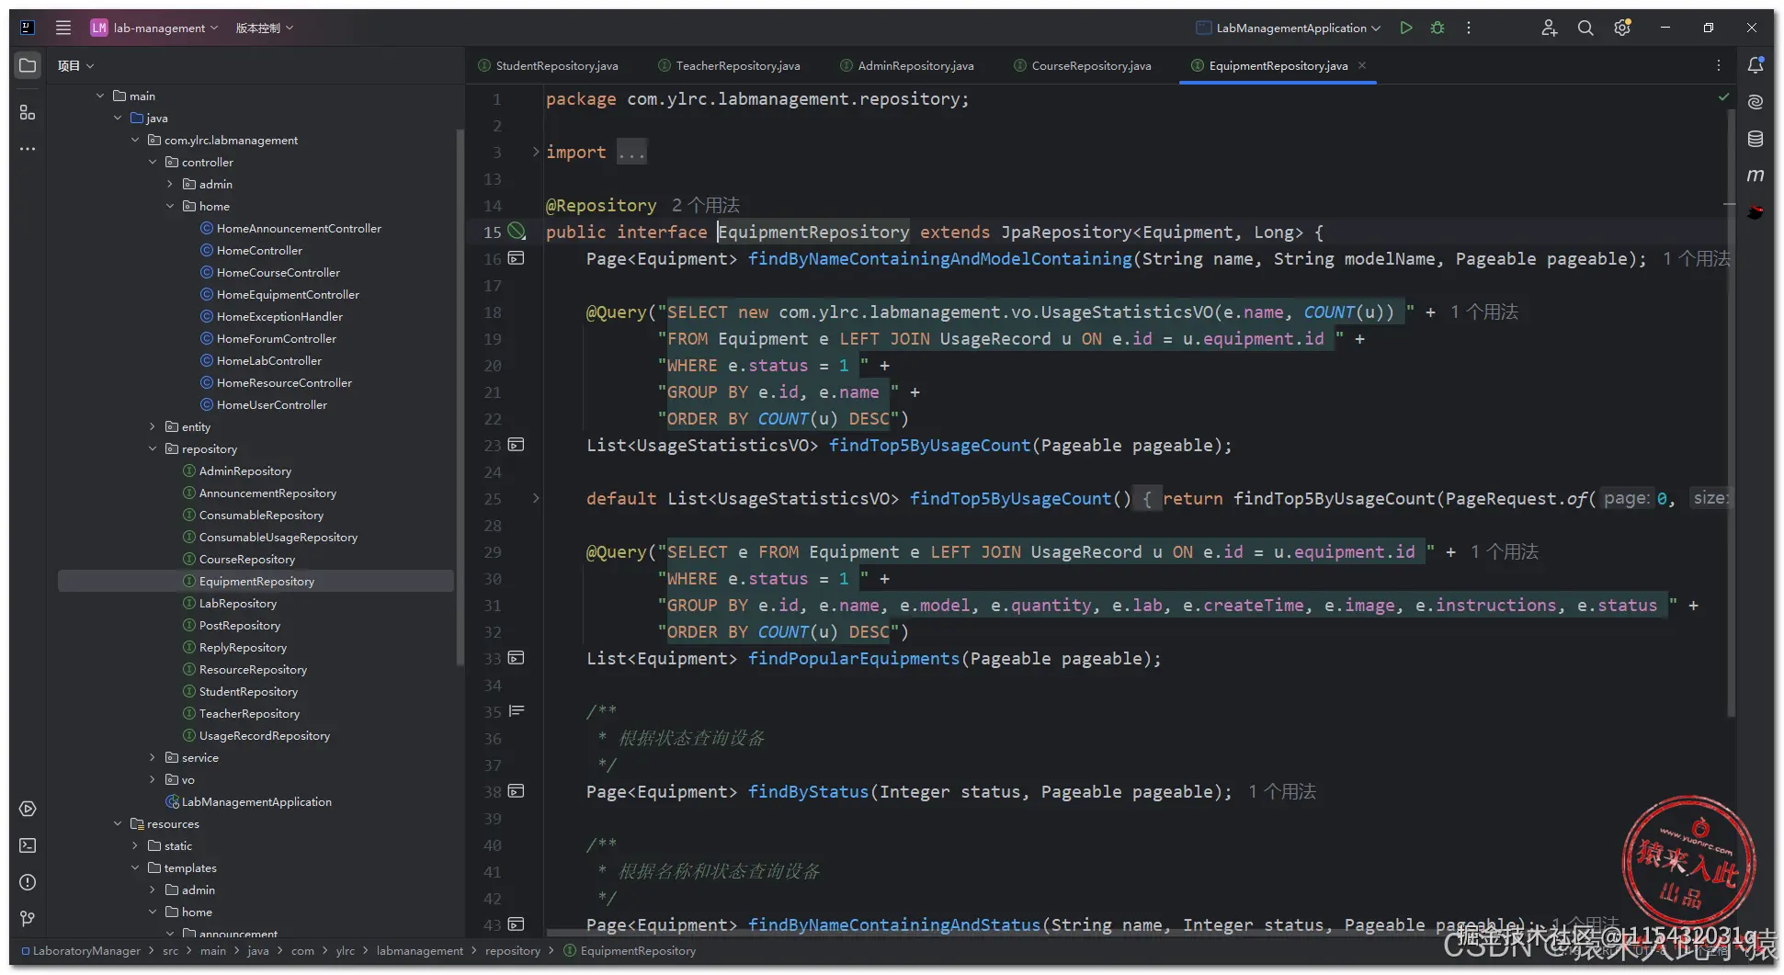Image resolution: width=1784 pixels, height=975 pixels.
Task: Open the Maven tool window
Action: click(1755, 175)
